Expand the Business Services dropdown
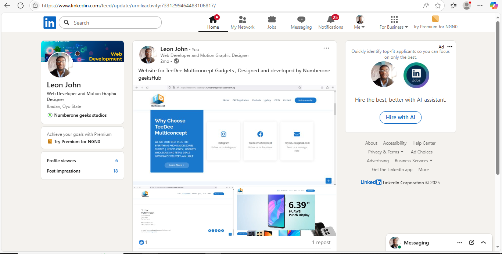The width and height of the screenshot is (502, 254). pos(413,161)
